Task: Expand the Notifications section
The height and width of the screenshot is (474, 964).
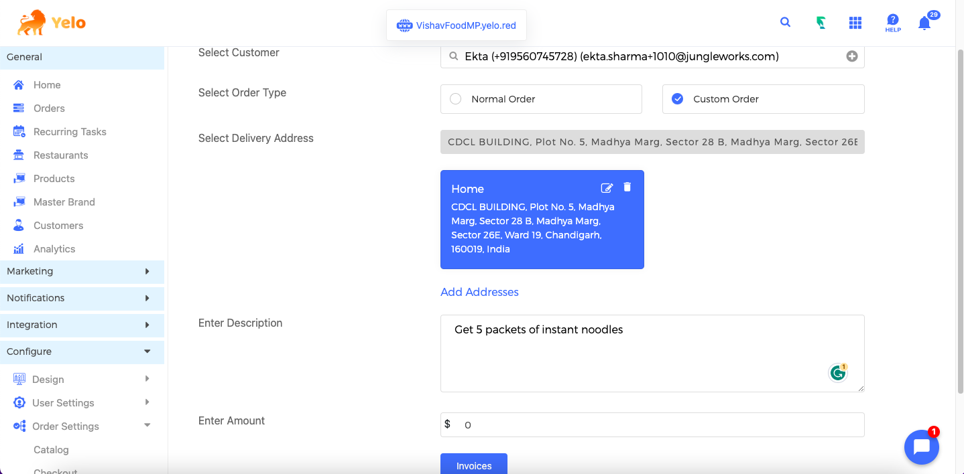Action: (82, 299)
